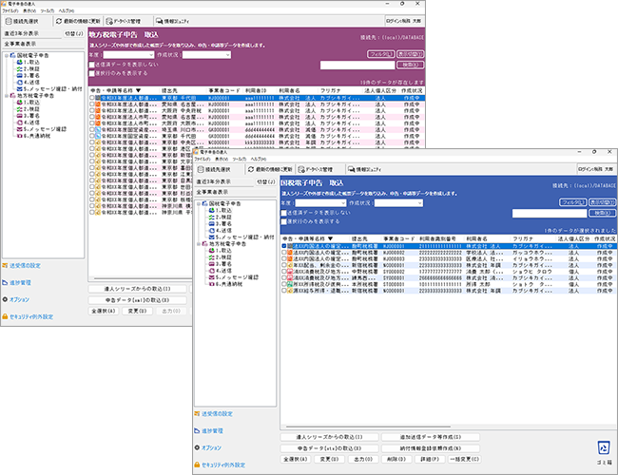Screen dimensions: 618x475
Task: Click オプション gear in front window sidebar
Action: 195,447
